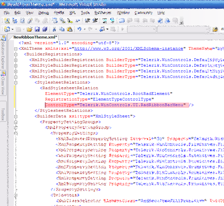The height and width of the screenshot is (206, 224).
Task: Collapse the BuilderData node
Action: [16, 116]
